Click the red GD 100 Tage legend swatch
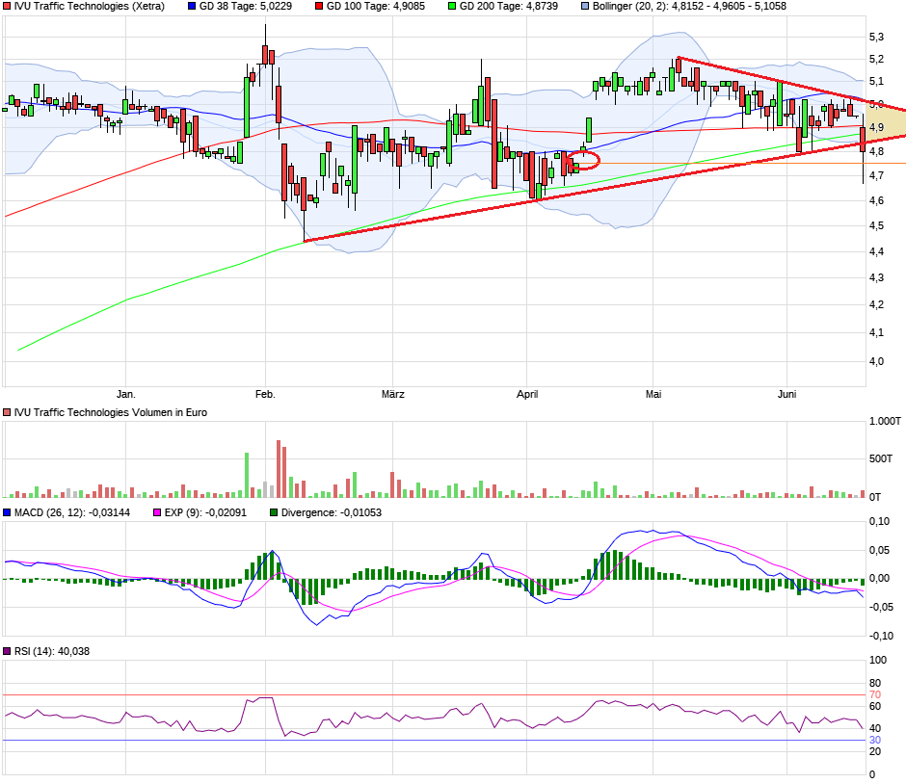Image resolution: width=906 pixels, height=784 pixels. click(x=319, y=7)
